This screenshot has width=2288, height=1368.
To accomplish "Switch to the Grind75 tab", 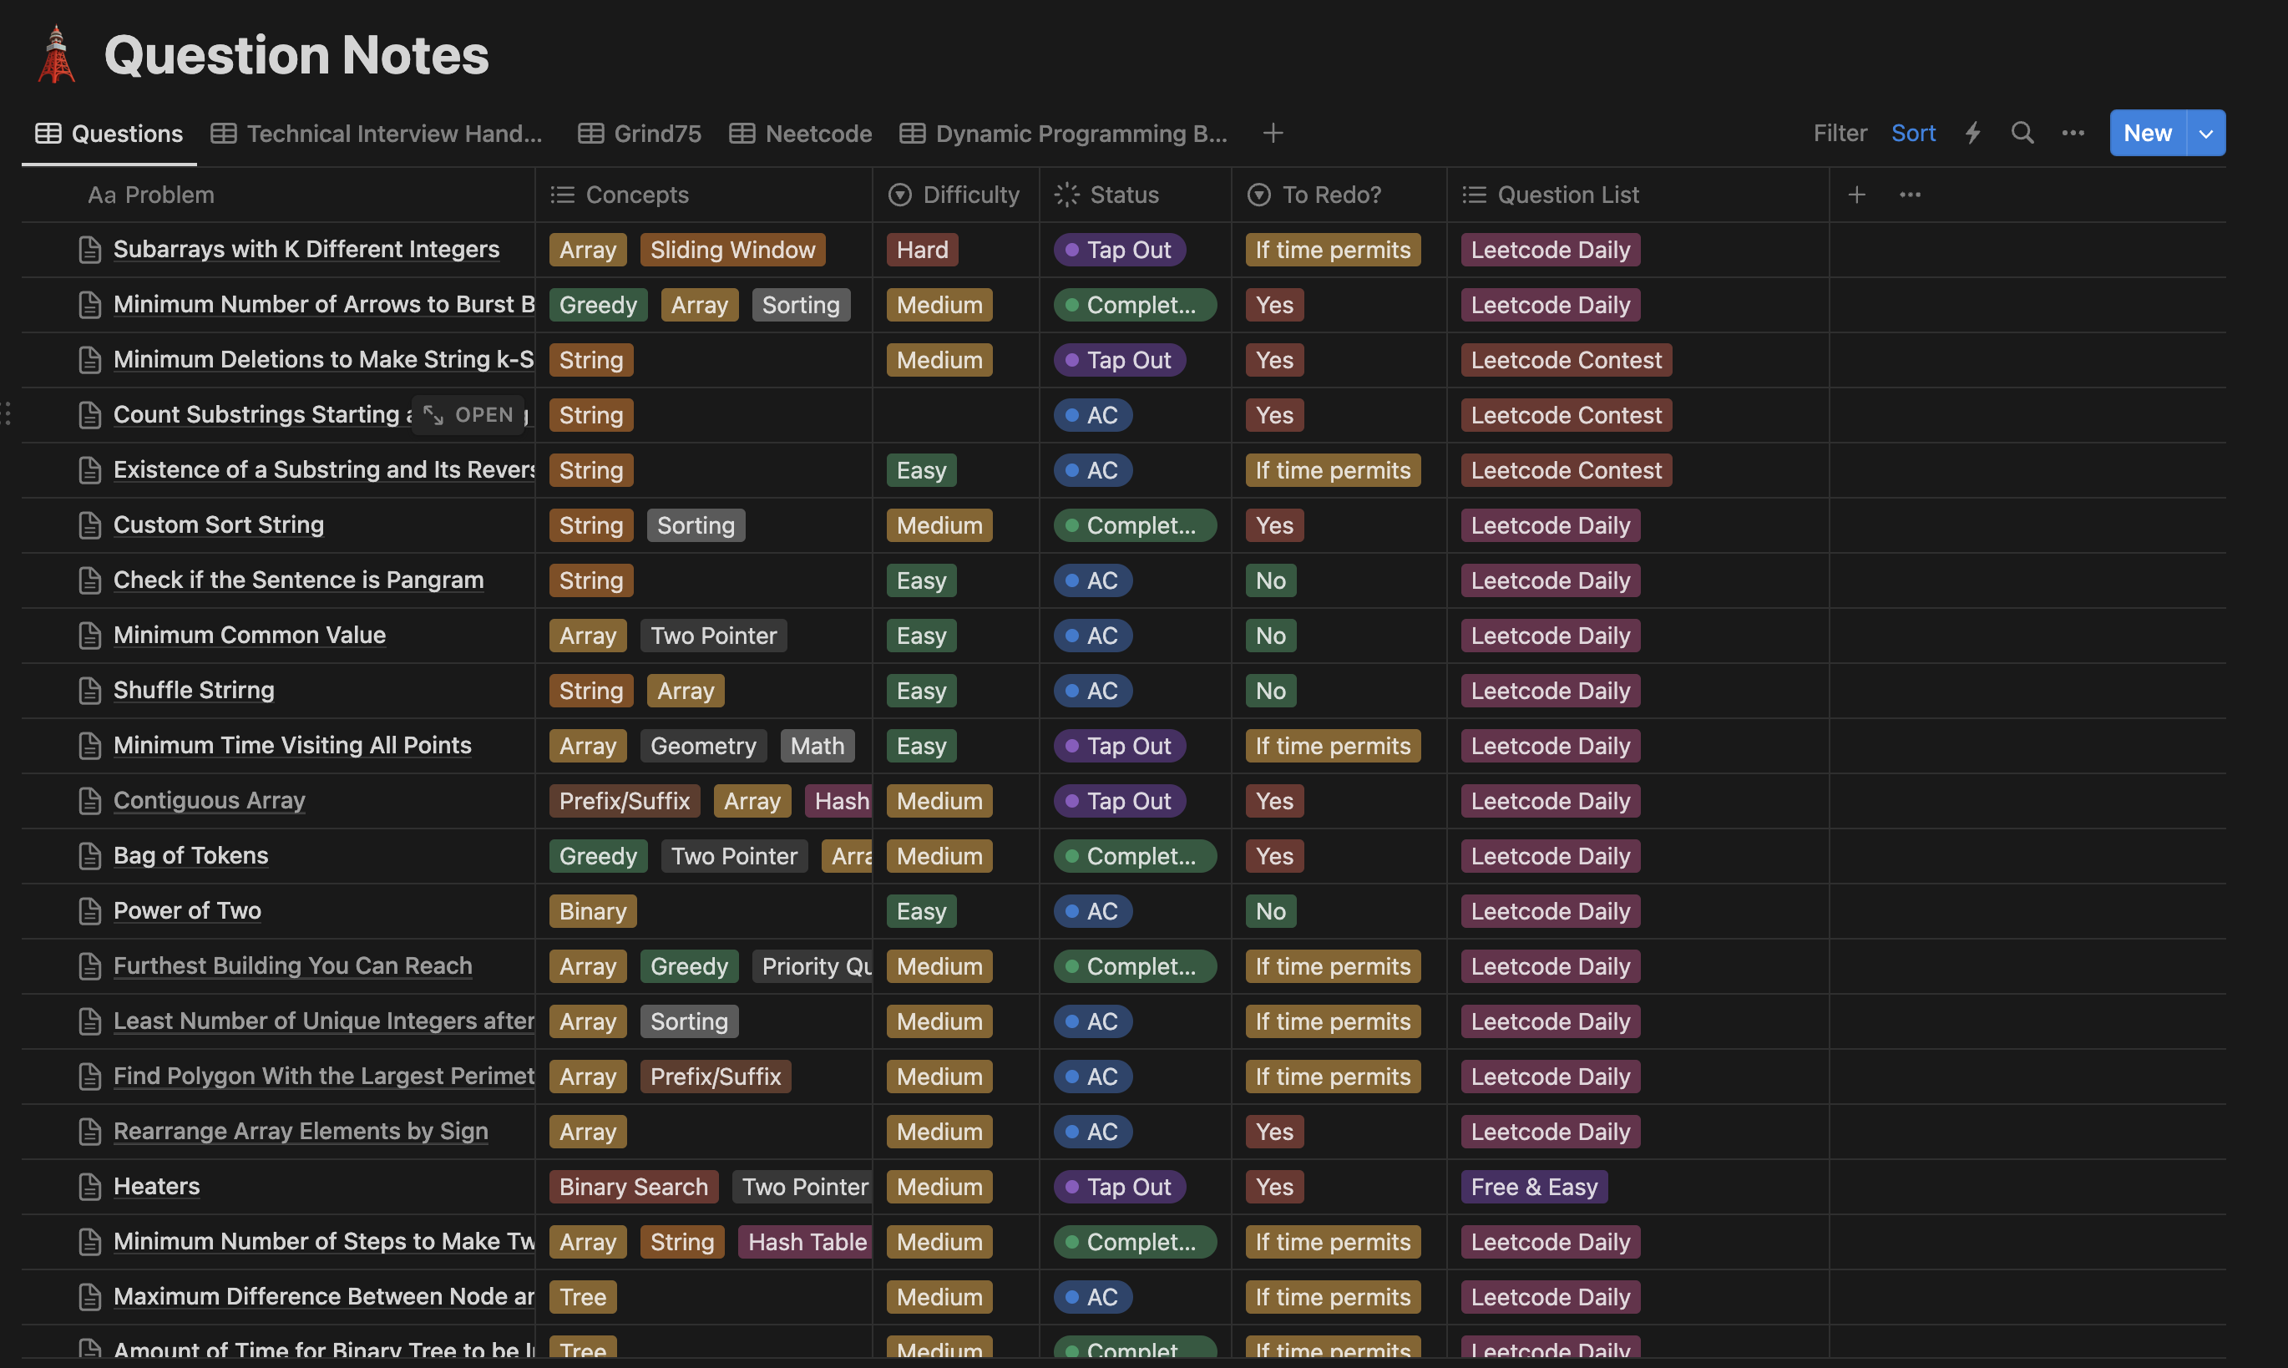I will pos(640,134).
